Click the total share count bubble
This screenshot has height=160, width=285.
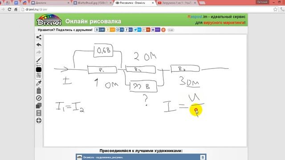click(x=171, y=30)
